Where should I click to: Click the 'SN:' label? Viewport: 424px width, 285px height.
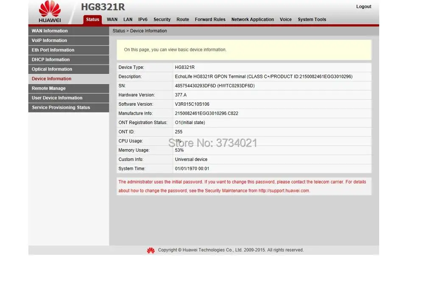[122, 86]
